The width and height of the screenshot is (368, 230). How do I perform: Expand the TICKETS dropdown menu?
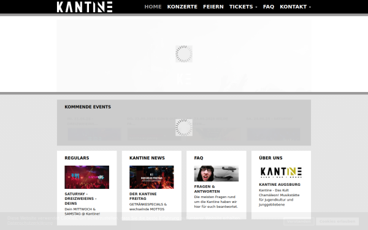[x=243, y=7]
